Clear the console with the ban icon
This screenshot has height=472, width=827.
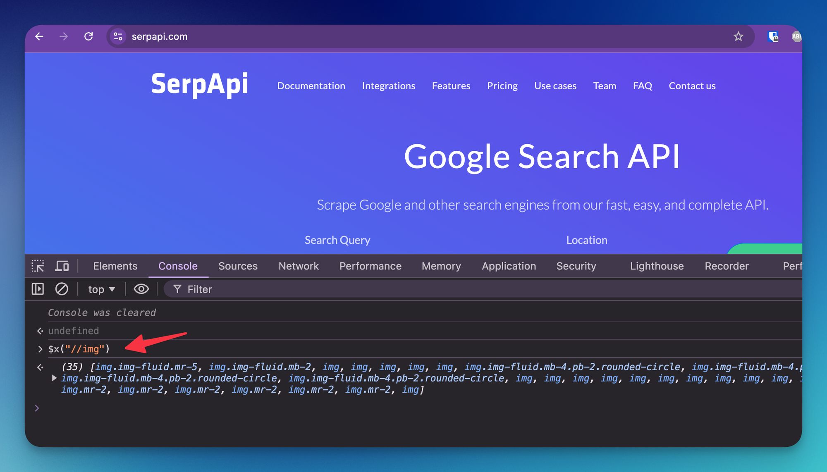click(62, 289)
